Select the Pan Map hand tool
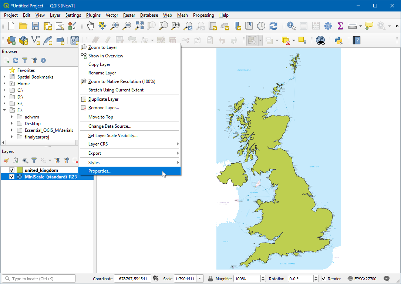This screenshot has width=401, height=284. pyautogui.click(x=90, y=26)
